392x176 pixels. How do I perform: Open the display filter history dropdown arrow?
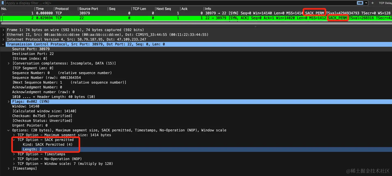pos(366,3)
